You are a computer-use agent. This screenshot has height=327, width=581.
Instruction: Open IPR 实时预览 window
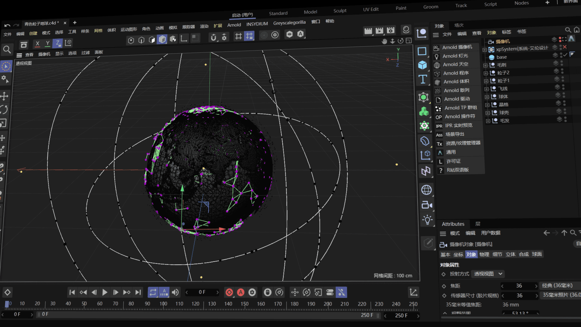click(458, 125)
